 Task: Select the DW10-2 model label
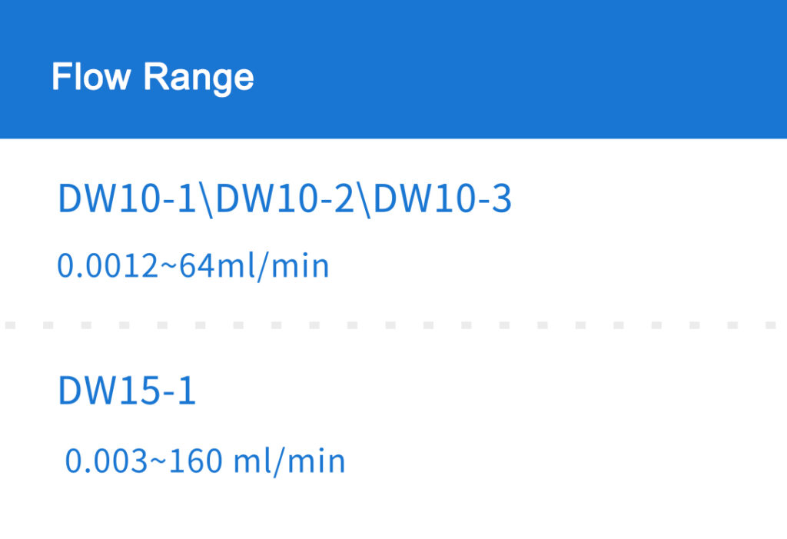coord(285,198)
